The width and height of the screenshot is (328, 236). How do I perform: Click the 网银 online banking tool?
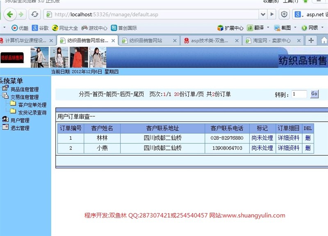(310, 28)
